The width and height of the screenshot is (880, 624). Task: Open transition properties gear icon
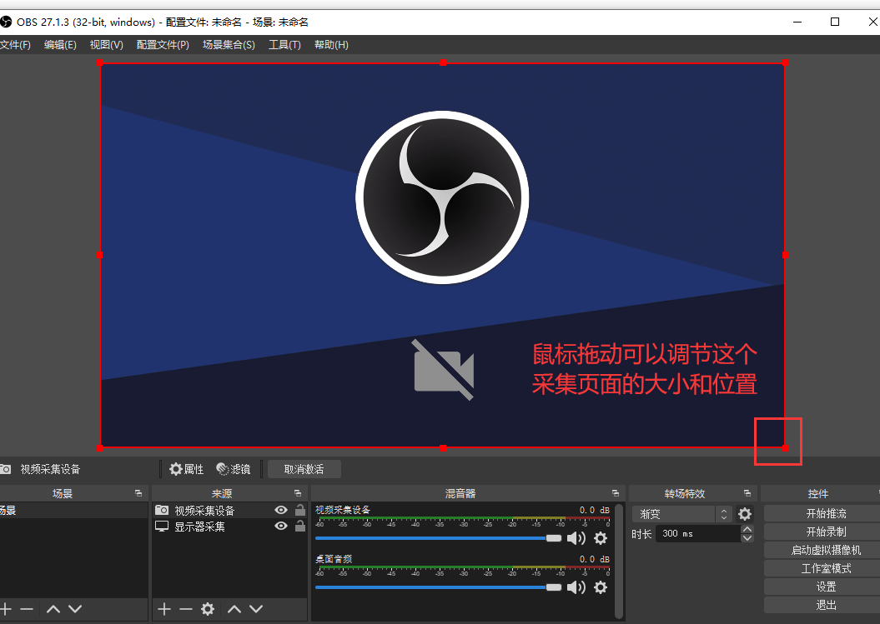pyautogui.click(x=745, y=514)
